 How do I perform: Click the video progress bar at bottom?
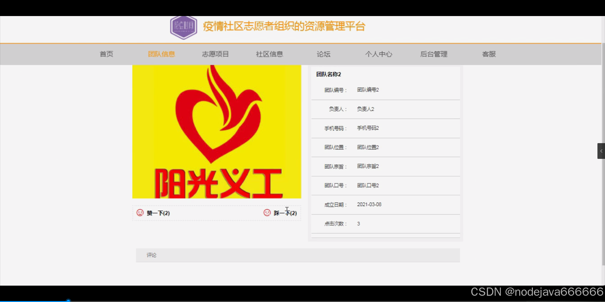tap(302, 301)
